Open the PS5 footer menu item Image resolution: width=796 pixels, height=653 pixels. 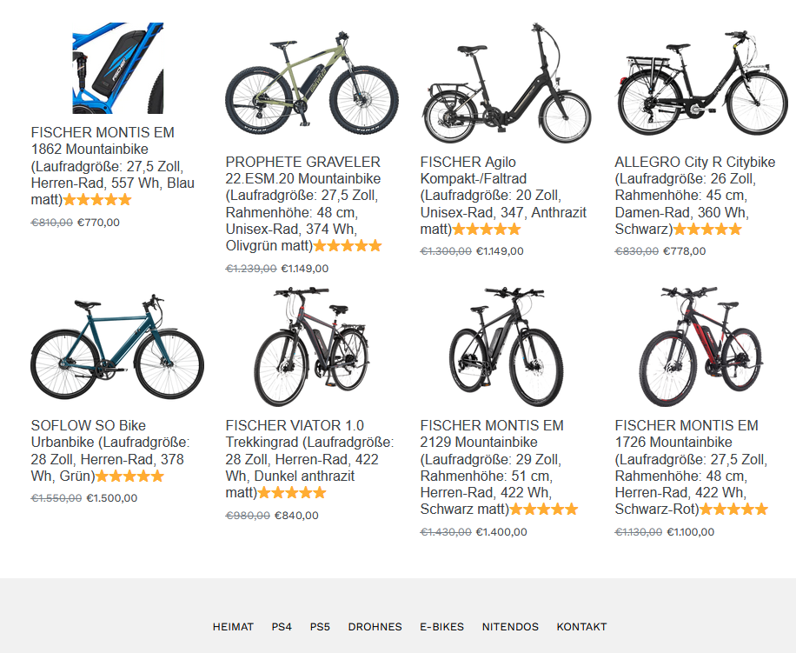tap(320, 627)
